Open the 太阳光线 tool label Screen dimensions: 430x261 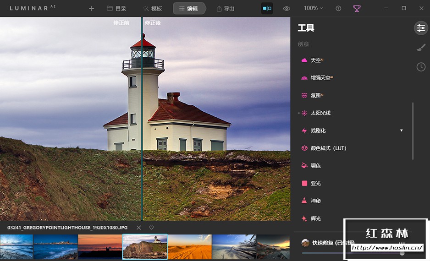click(320, 113)
